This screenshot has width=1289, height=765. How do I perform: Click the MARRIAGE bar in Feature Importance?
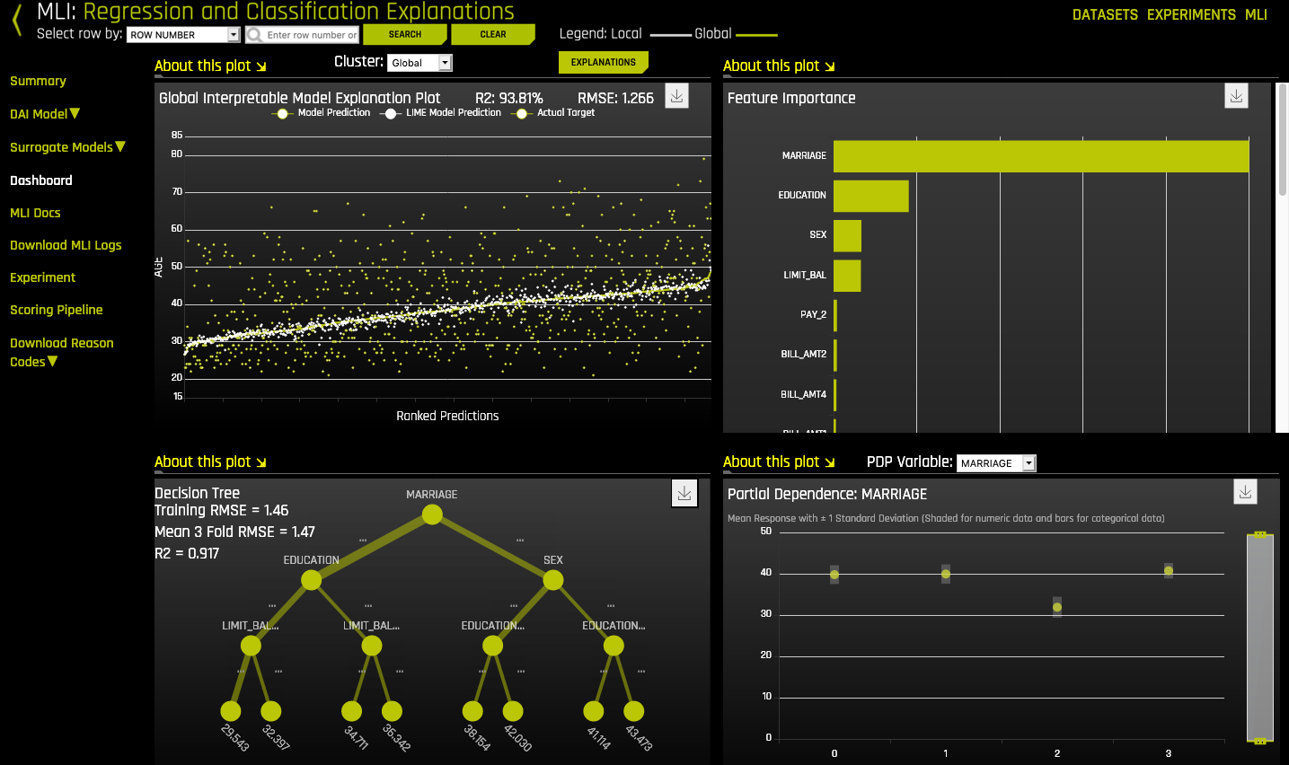pos(1041,156)
